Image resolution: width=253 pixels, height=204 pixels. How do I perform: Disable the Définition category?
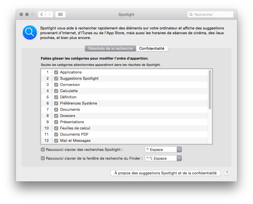point(56,97)
